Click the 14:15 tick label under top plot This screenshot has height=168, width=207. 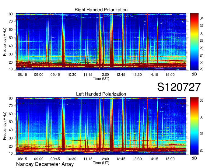click(x=153, y=75)
